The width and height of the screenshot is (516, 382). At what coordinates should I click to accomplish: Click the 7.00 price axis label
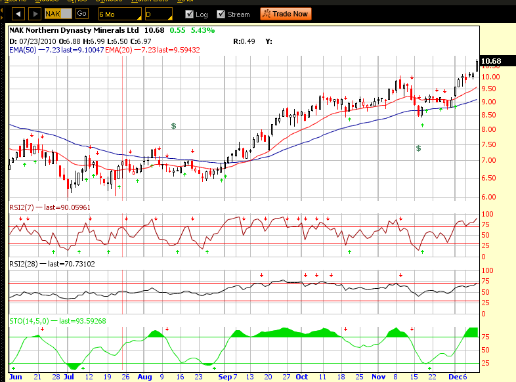point(488,161)
